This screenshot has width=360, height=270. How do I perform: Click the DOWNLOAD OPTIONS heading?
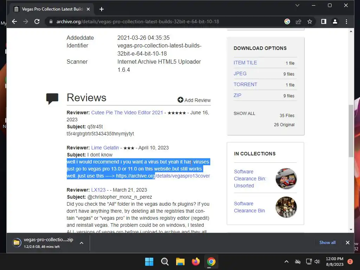260,48
